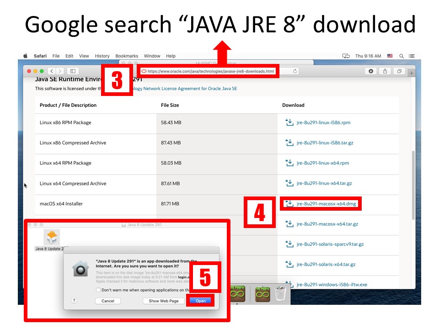439x329 pixels.
Task: Go forward with Safari's forward arrow
Action: [60, 71]
